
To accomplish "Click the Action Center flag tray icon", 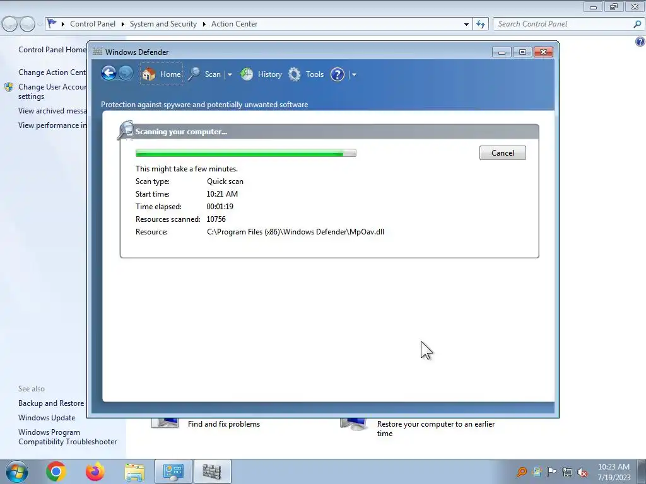I will click(551, 471).
